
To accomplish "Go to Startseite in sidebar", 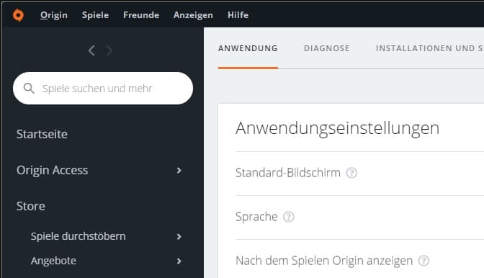I will [x=42, y=134].
